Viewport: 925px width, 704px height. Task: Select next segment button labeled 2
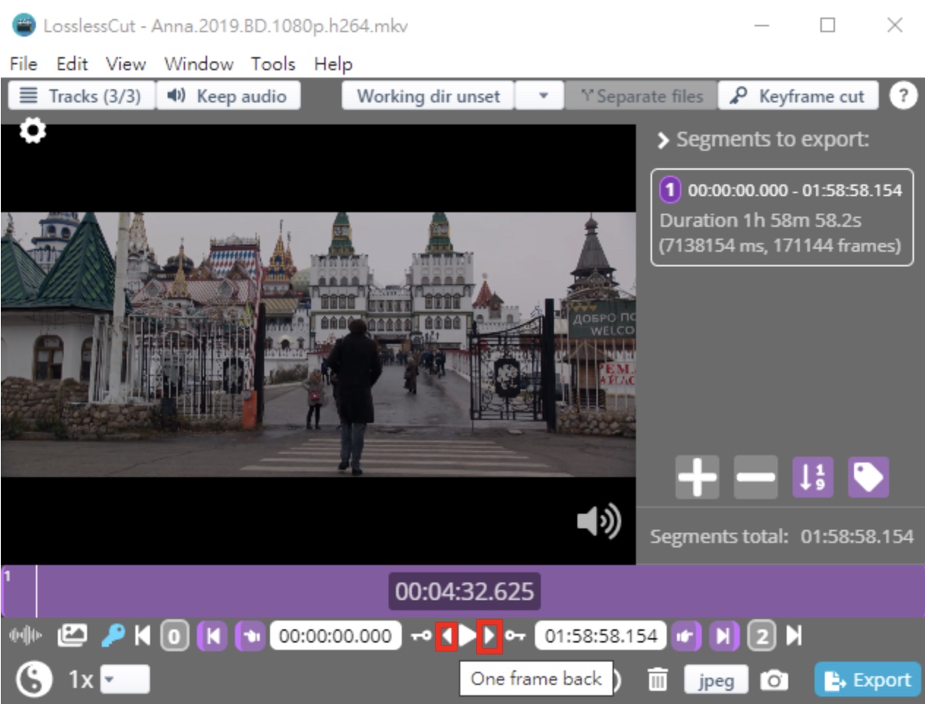[x=762, y=636]
